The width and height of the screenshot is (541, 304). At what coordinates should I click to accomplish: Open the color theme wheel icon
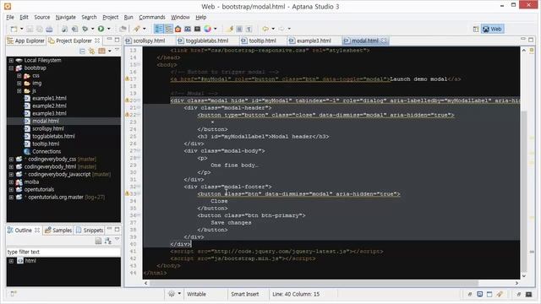click(207, 29)
